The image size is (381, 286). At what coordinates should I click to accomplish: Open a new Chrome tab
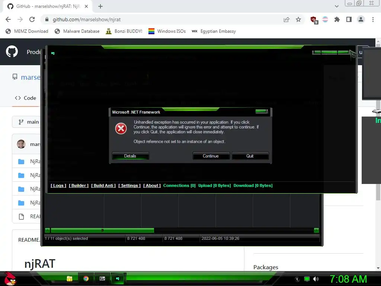100,6
